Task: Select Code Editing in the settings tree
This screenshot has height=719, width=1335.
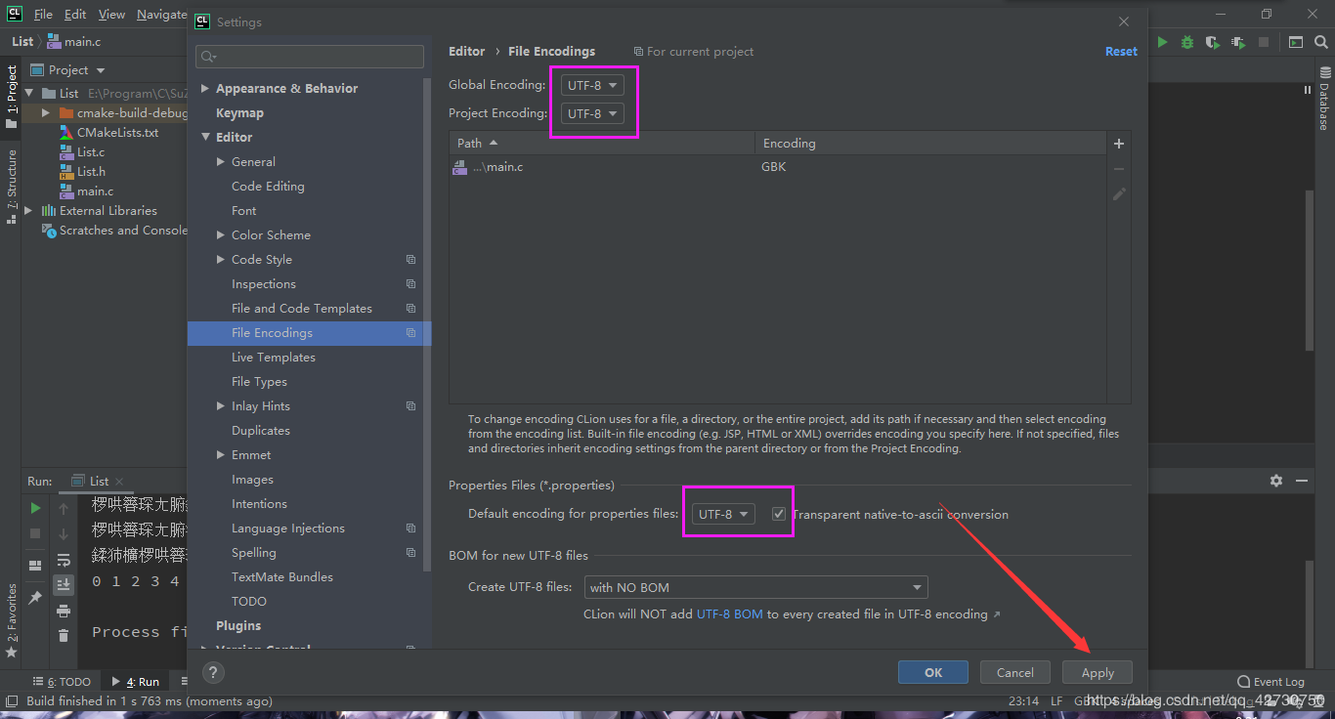Action: pos(268,186)
